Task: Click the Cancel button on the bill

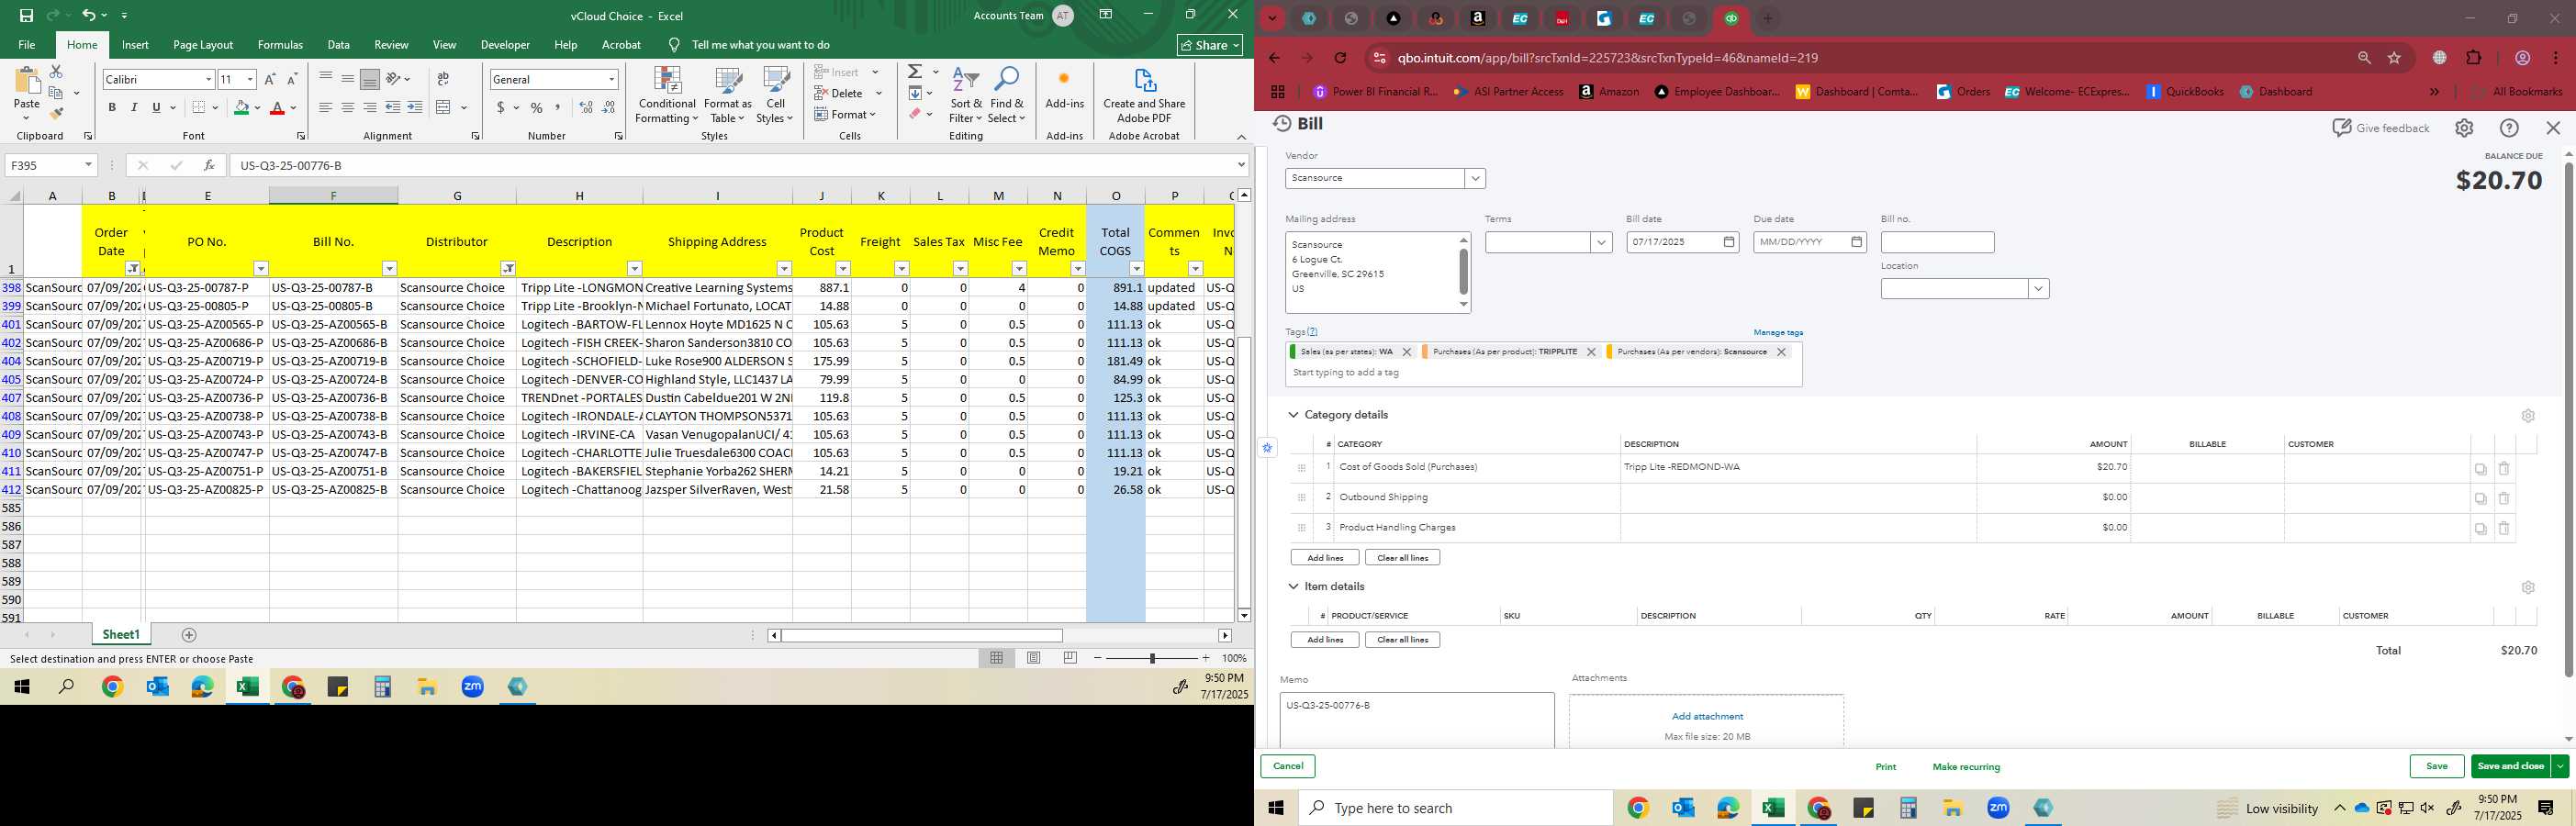Action: point(1288,766)
